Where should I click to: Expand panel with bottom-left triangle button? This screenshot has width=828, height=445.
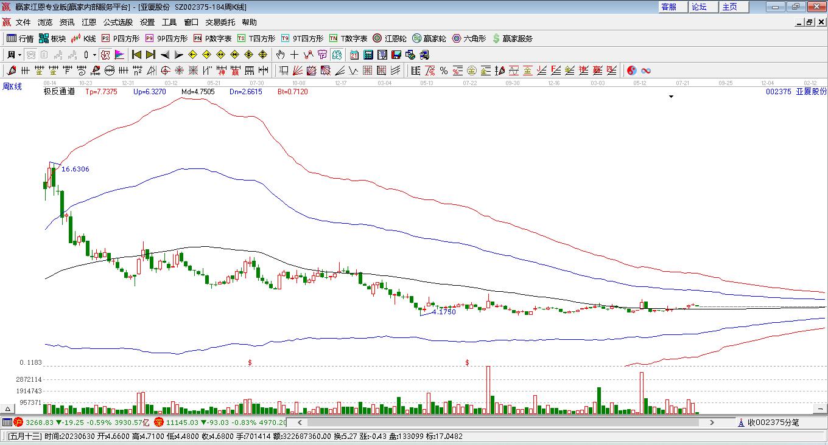click(8, 409)
